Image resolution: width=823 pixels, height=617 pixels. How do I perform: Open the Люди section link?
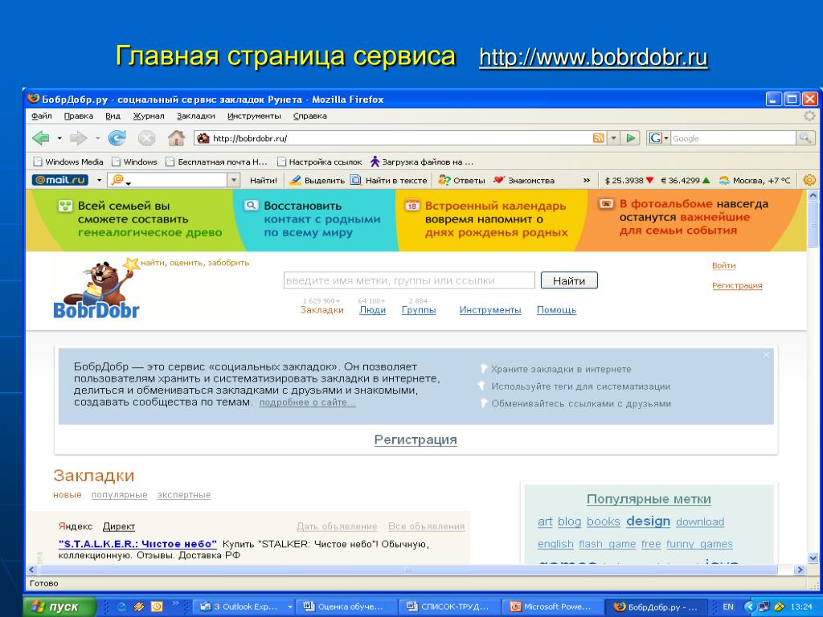click(x=372, y=310)
